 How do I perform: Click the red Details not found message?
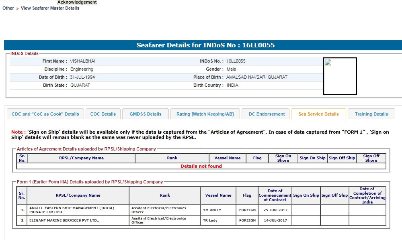tap(201, 166)
